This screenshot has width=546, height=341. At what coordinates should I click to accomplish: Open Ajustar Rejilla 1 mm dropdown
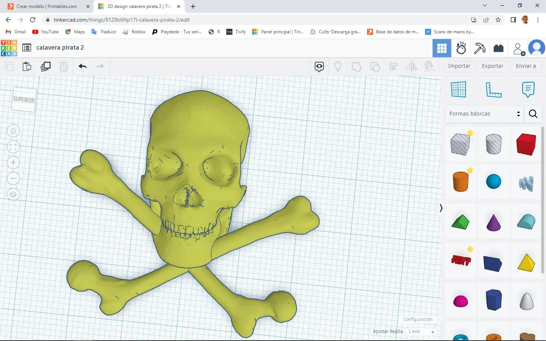point(420,332)
